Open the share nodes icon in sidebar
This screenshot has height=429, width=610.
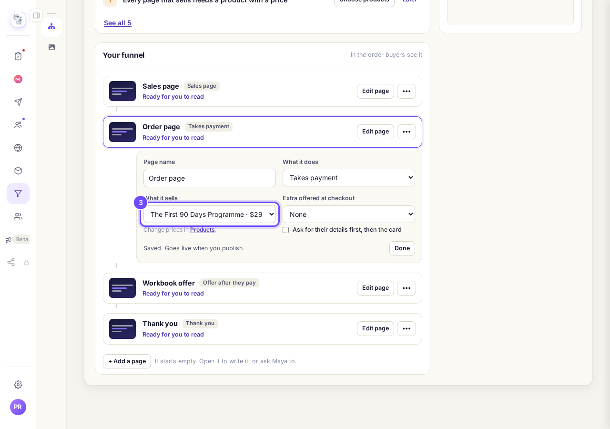[x=11, y=262]
